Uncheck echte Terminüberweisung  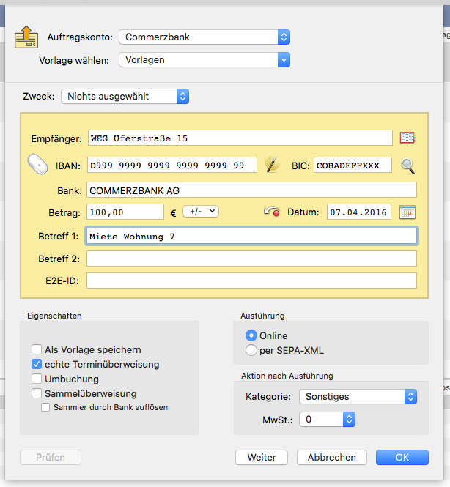pos(37,364)
